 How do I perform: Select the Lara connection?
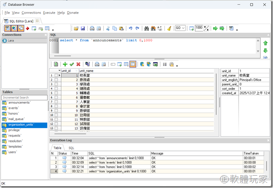(x=11, y=41)
